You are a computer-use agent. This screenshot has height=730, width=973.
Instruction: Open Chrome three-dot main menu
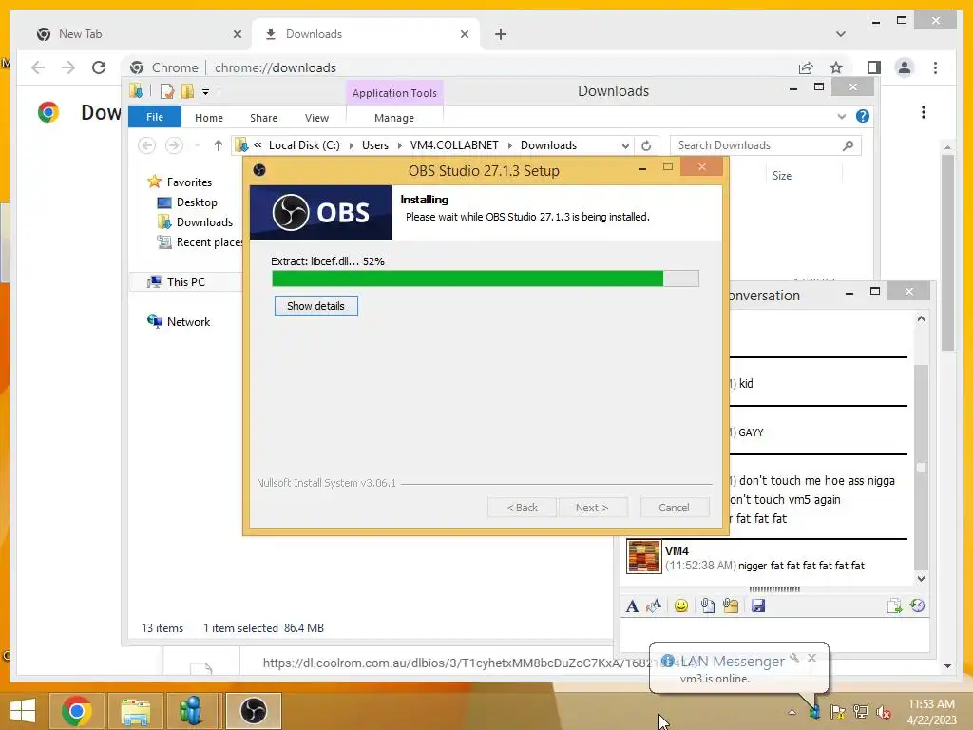935,67
